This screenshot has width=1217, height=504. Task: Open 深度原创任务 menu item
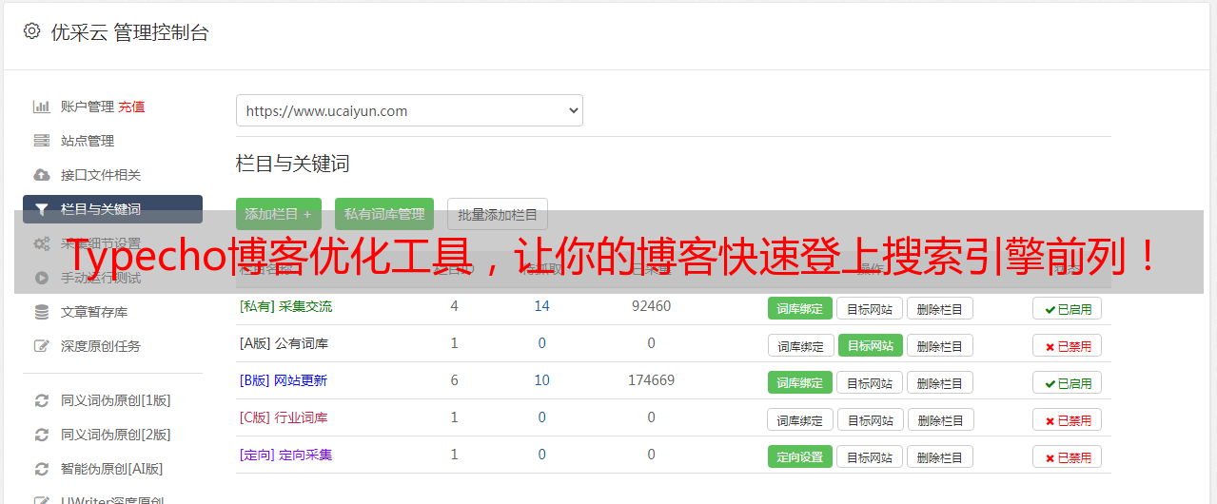(x=101, y=346)
